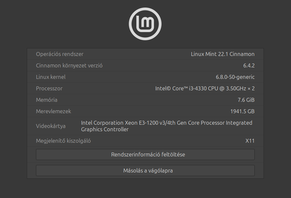Click the Másolás a vágólapra button
Screen dimensions: 291x198
pos(145,171)
